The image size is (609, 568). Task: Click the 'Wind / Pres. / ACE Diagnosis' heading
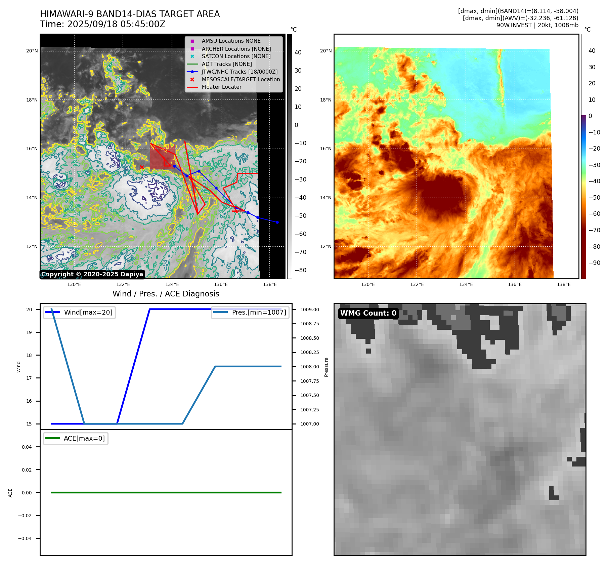pos(166,294)
